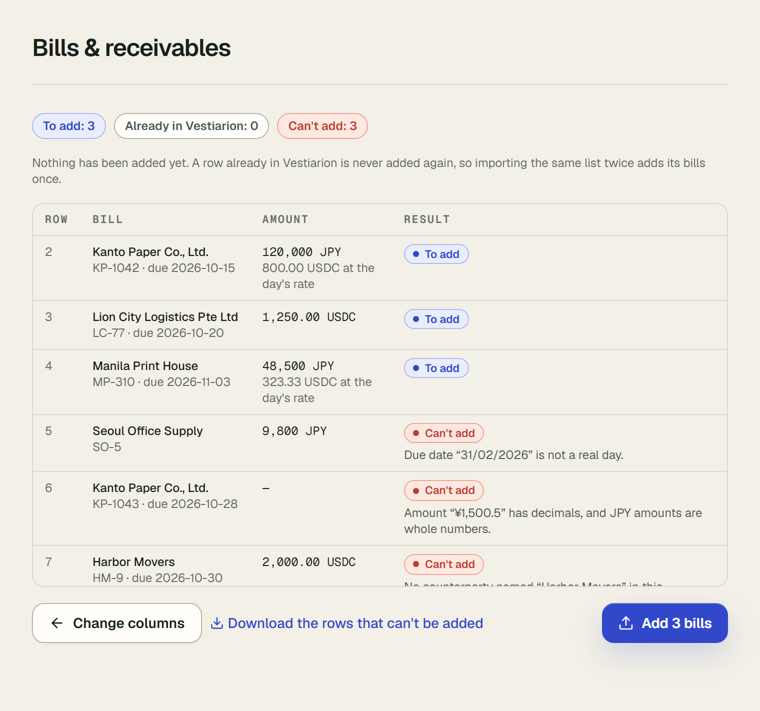Click the 'SO-5' bill reference
This screenshot has height=711, width=760.
pos(107,447)
